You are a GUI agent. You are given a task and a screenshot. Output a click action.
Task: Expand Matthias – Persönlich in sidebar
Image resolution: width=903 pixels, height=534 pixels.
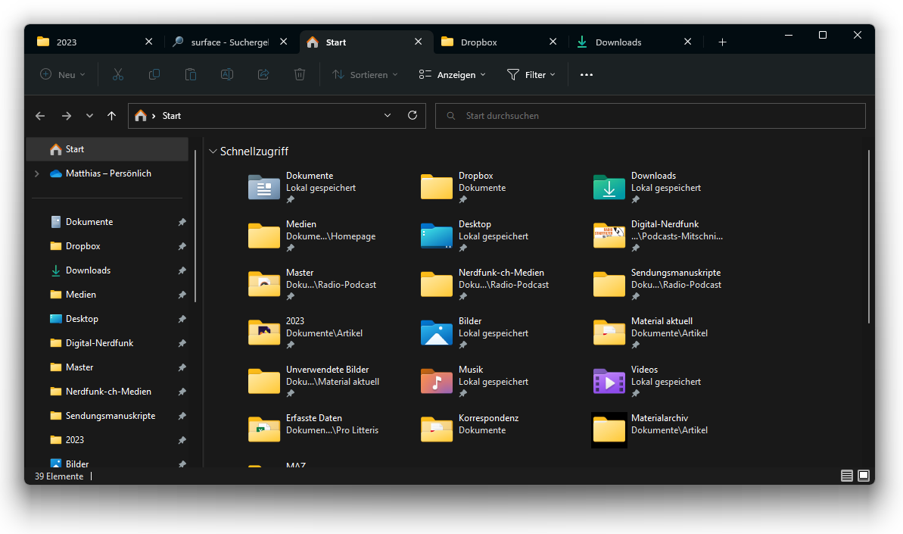tap(37, 173)
